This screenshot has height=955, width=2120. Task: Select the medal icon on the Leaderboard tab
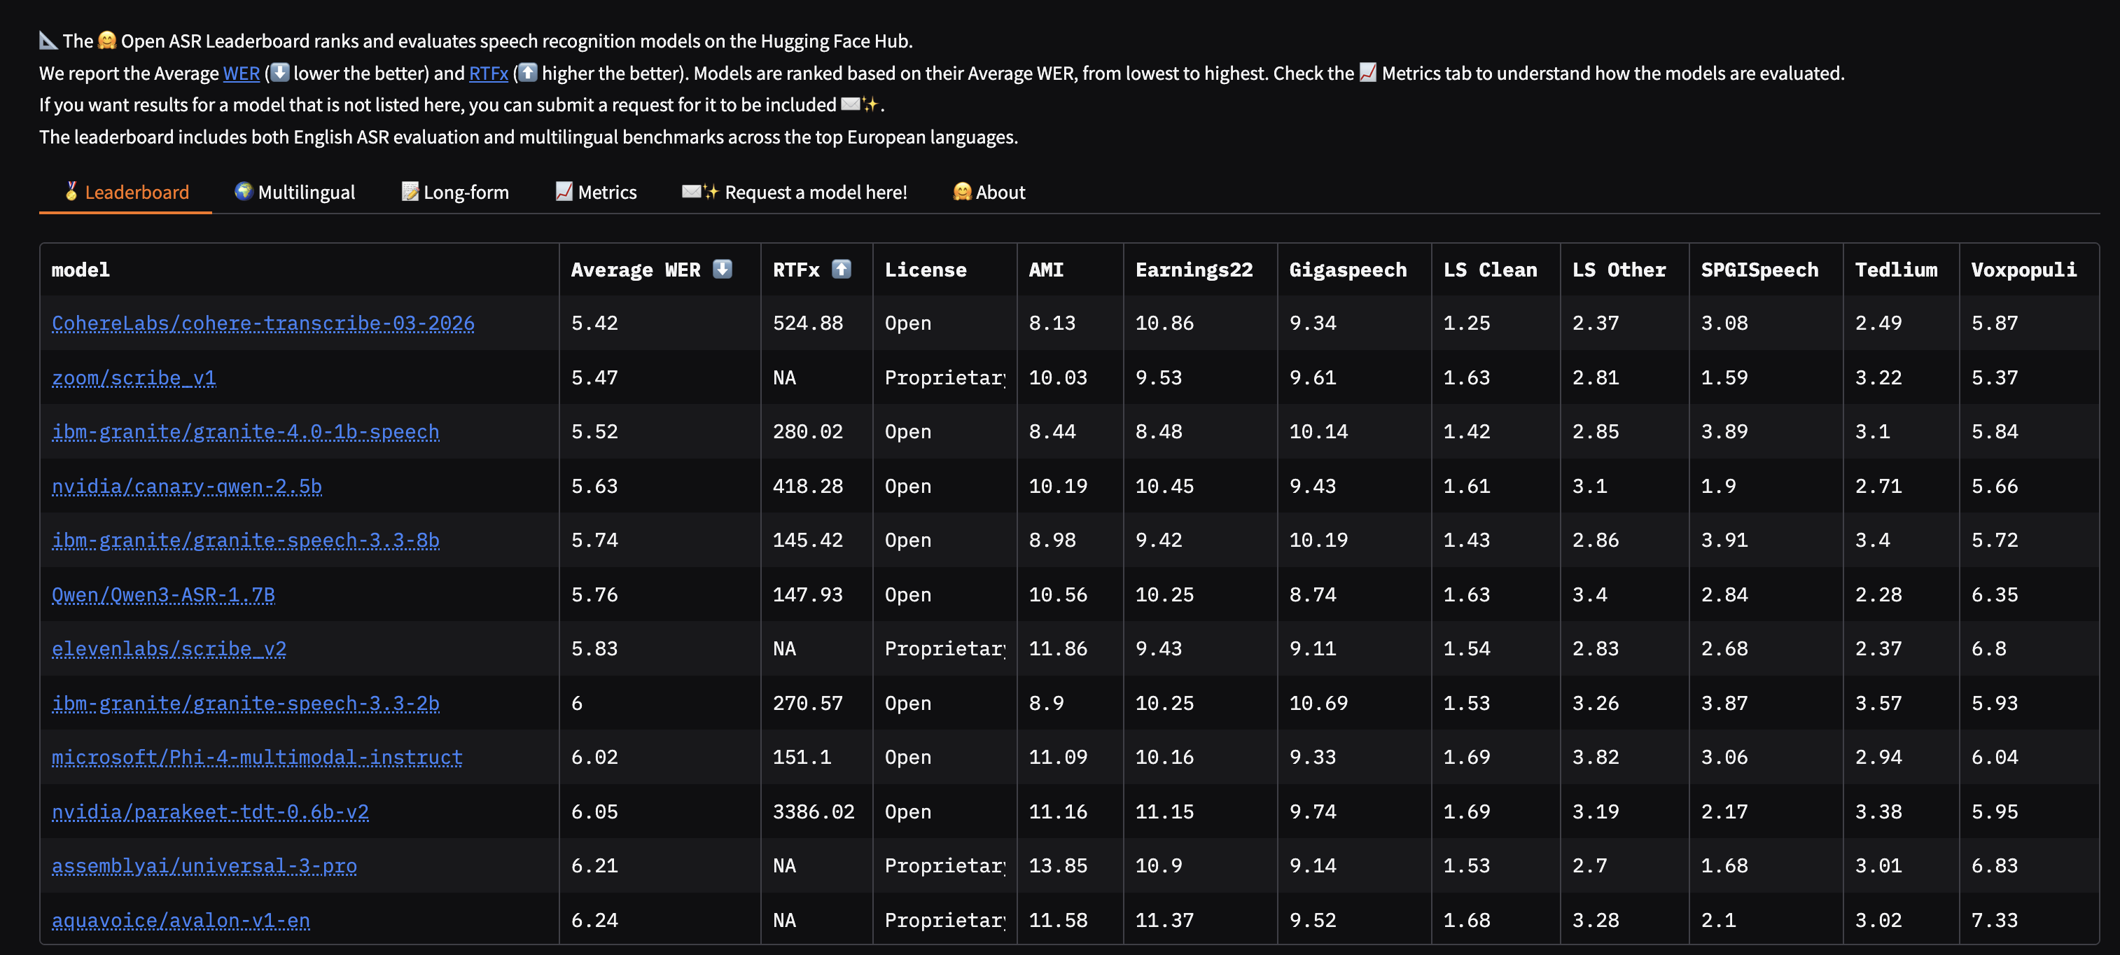71,192
